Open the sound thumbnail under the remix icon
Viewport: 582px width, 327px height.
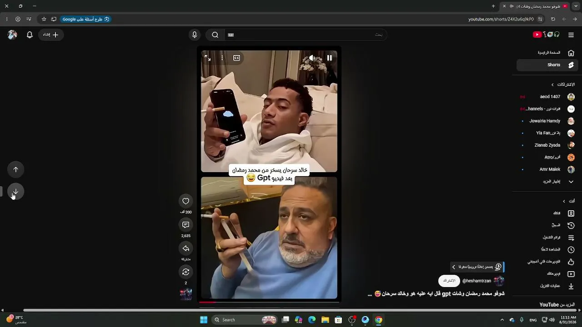pyautogui.click(x=186, y=294)
